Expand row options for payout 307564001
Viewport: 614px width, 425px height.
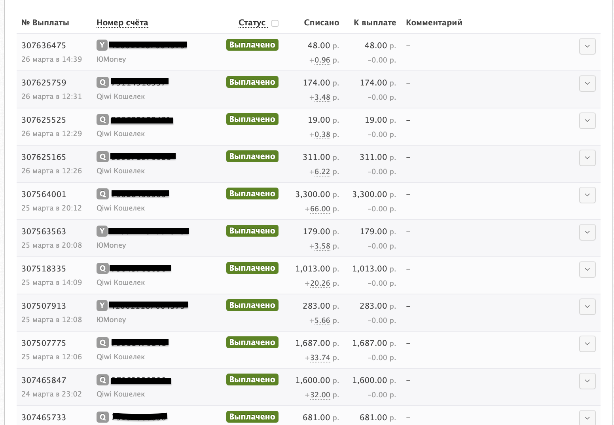[587, 195]
